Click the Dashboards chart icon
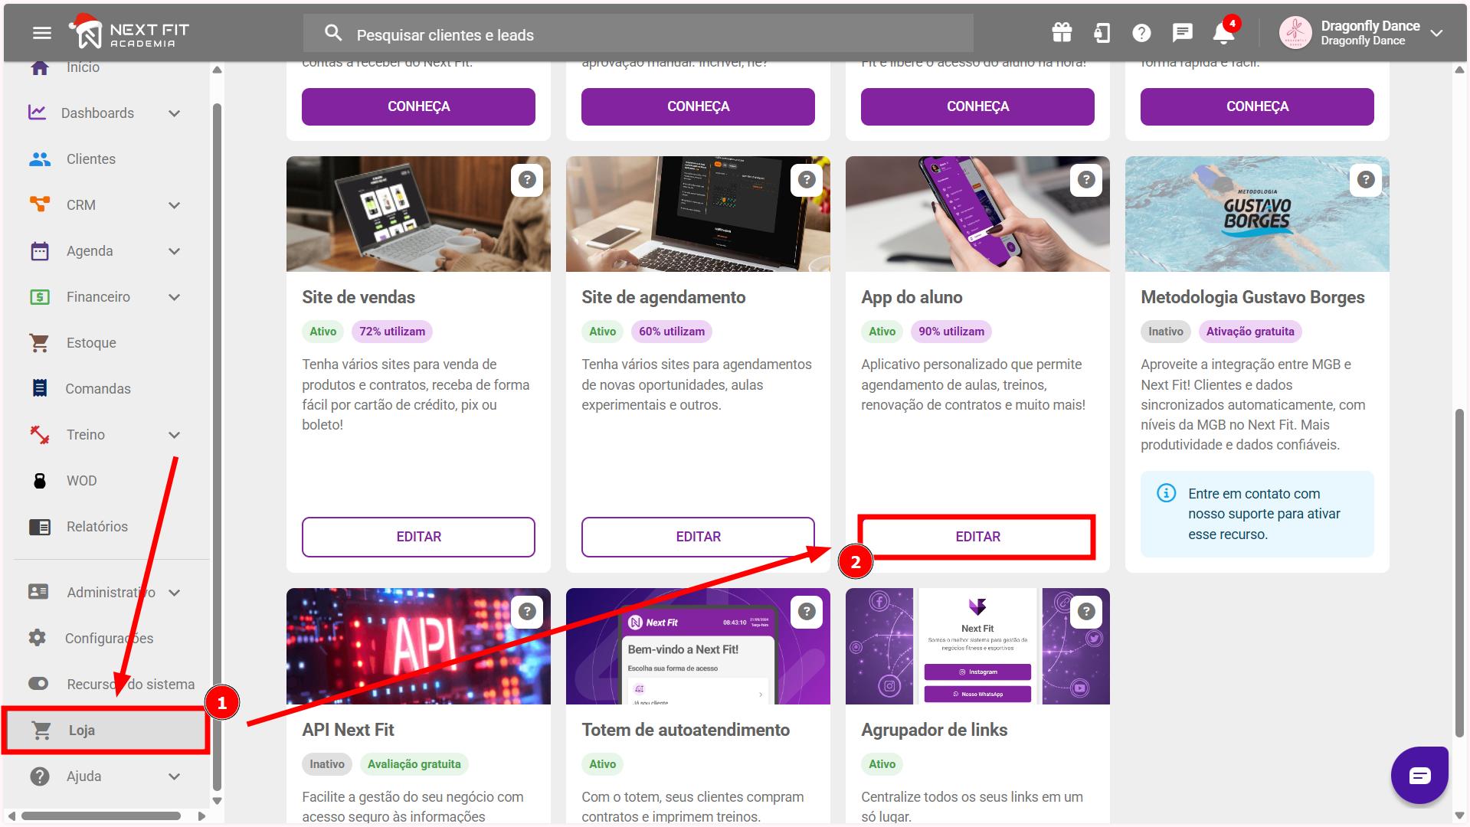1470x827 pixels. [38, 113]
